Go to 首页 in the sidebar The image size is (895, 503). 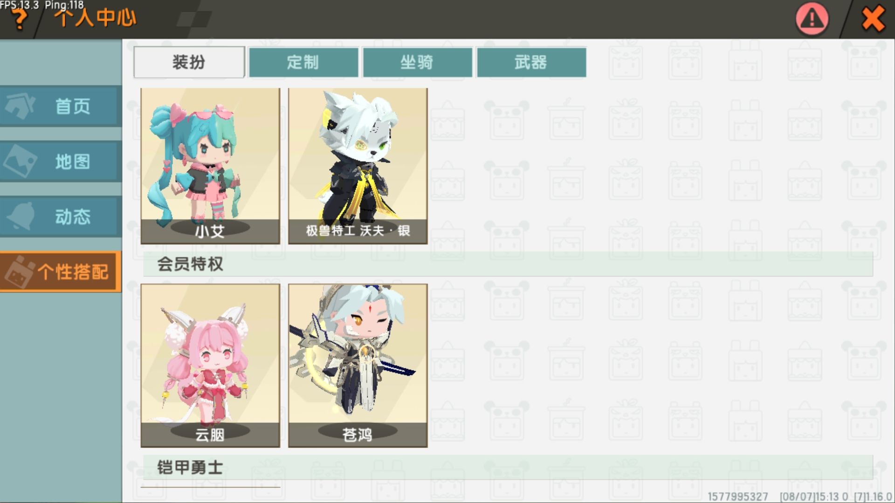[61, 106]
